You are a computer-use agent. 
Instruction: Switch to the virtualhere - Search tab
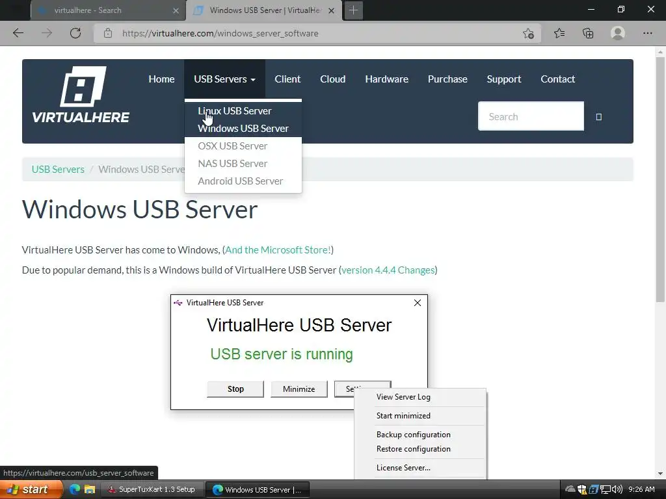tap(108, 10)
